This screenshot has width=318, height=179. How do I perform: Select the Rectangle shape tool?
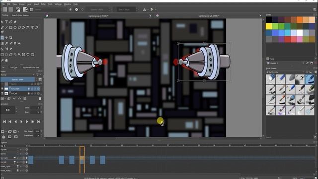pos(10,27)
